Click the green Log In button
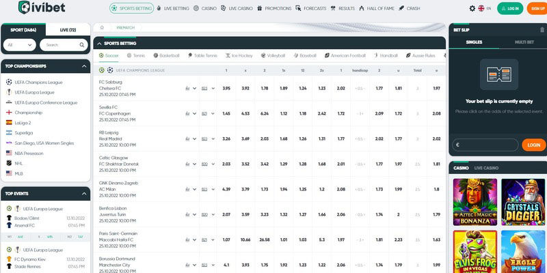This screenshot has height=273, width=547. (x=510, y=8)
